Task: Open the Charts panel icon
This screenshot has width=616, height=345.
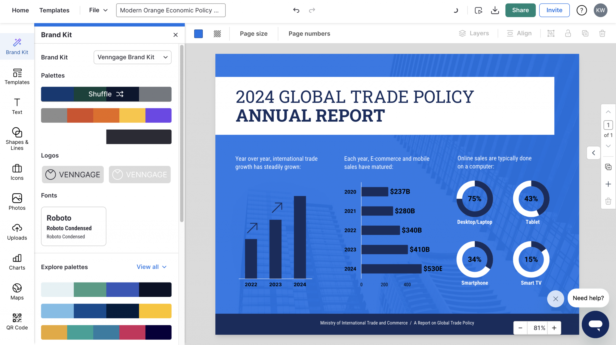Action: [x=17, y=262]
